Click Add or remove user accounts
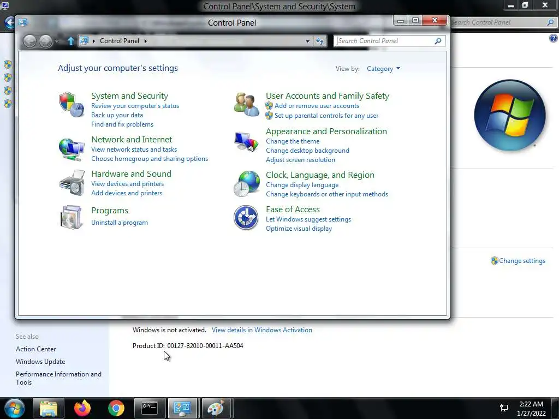 point(317,106)
